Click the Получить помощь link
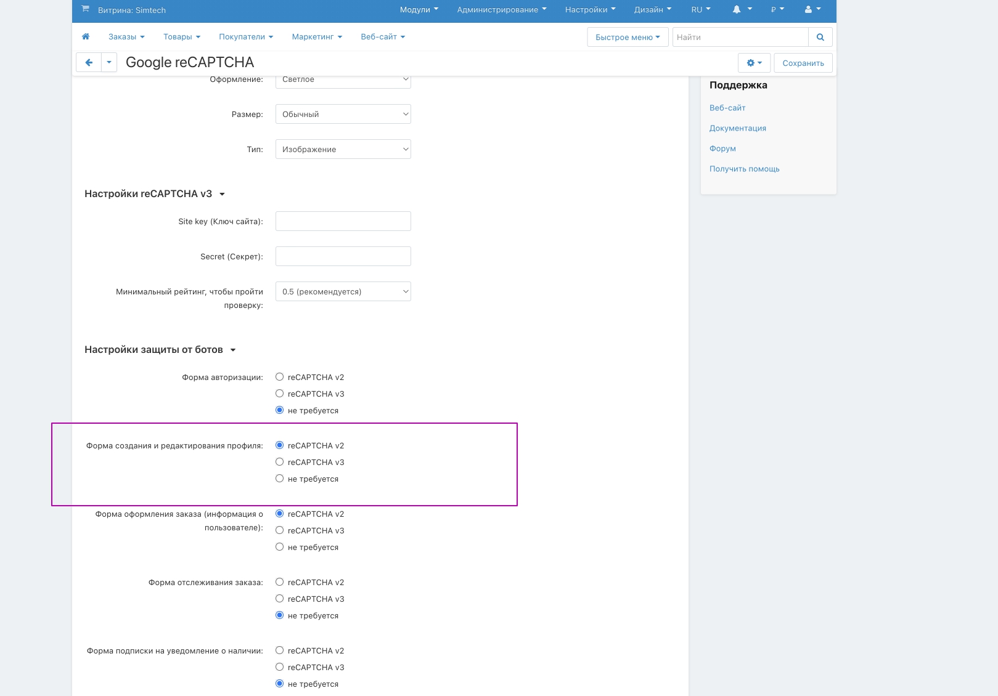998x696 pixels. (x=745, y=169)
